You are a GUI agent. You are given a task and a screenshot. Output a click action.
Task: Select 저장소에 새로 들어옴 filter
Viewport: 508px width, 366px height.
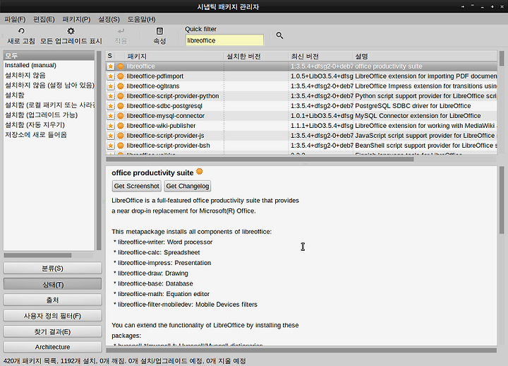[49, 135]
